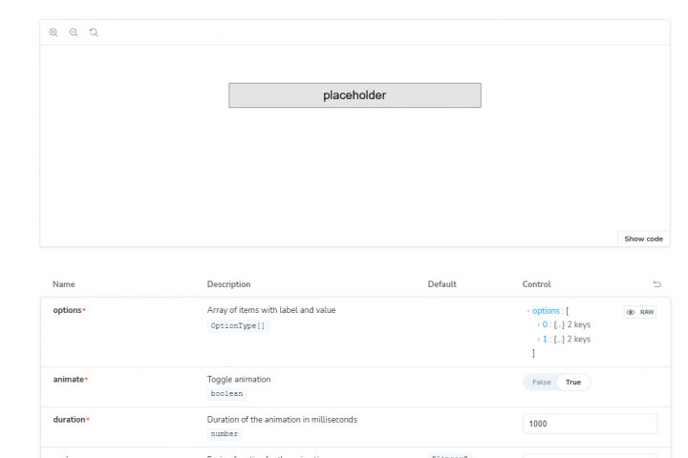This screenshot has height=458, width=688.
Task: Click the boolean type tag under animate
Action: [227, 393]
